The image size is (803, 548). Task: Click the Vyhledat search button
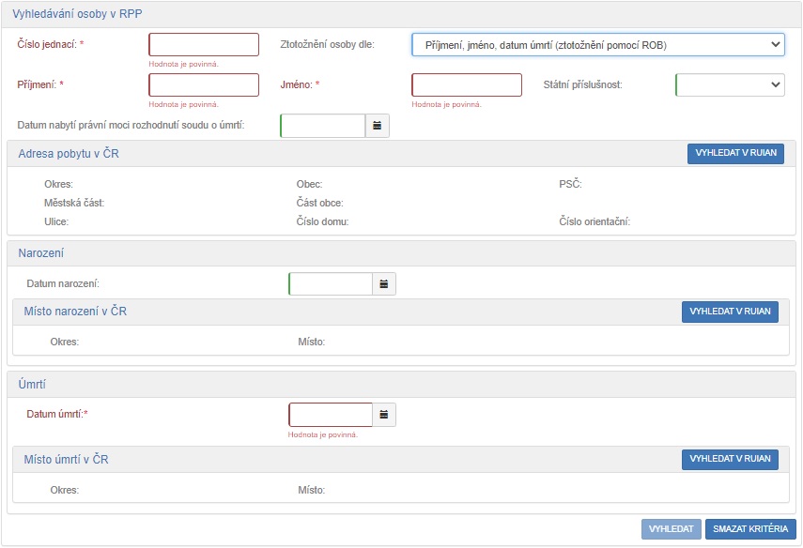click(x=671, y=529)
